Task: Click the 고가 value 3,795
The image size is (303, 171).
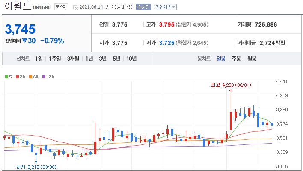Action: (166, 25)
